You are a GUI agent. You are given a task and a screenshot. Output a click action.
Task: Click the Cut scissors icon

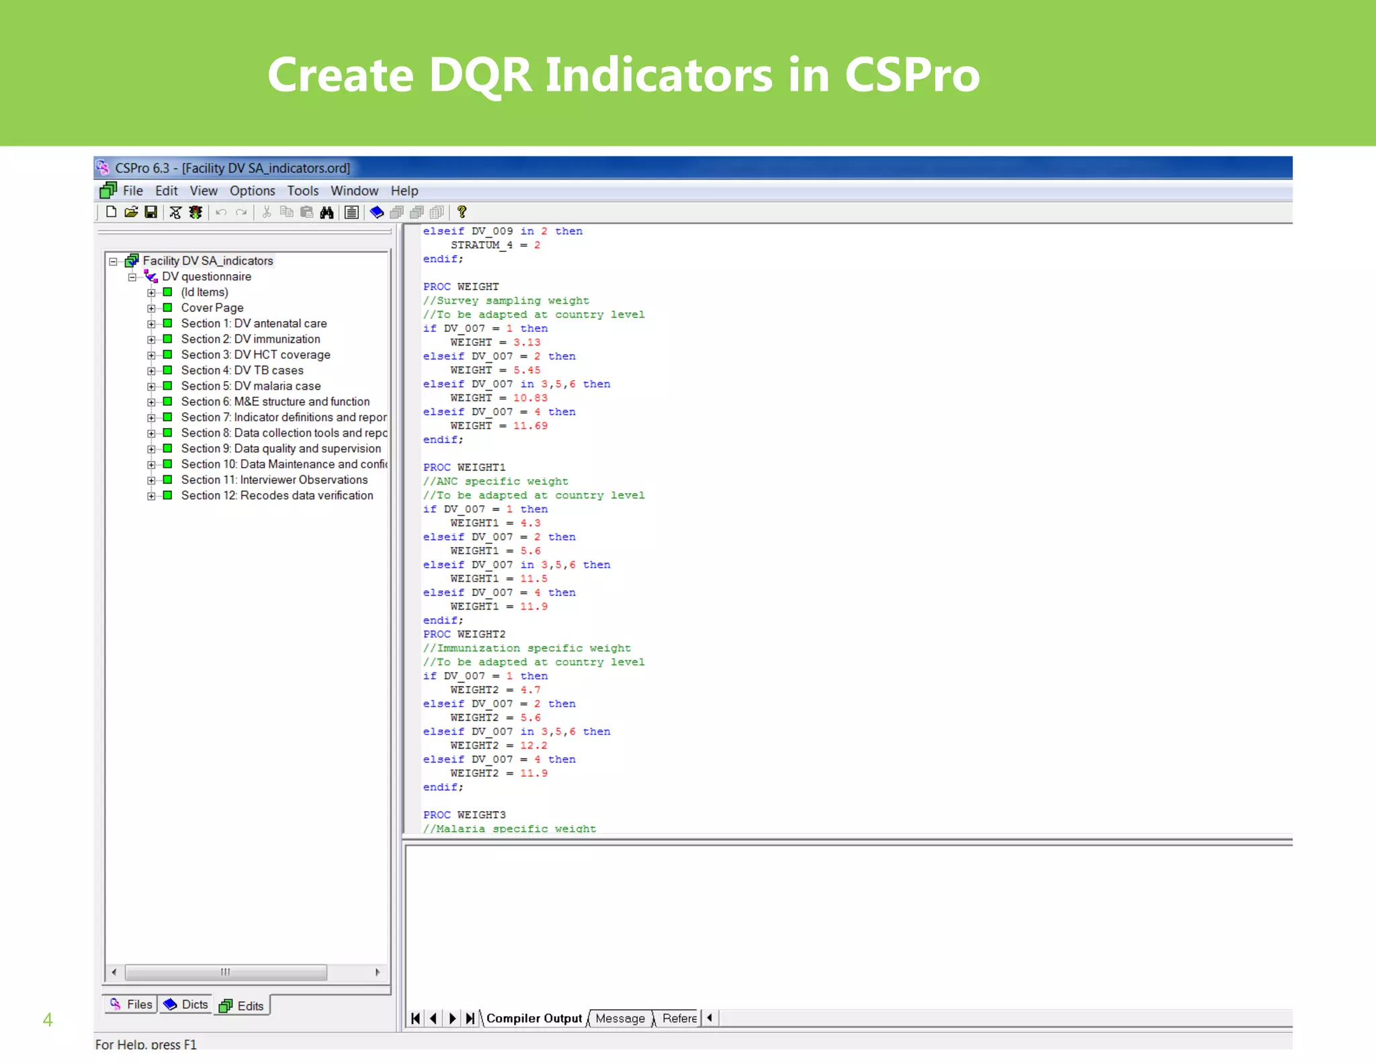[x=267, y=212]
